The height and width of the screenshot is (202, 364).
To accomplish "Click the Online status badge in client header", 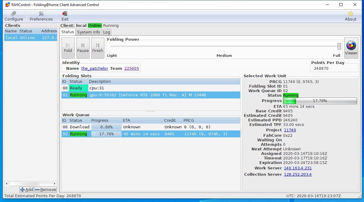I will click(x=95, y=26).
